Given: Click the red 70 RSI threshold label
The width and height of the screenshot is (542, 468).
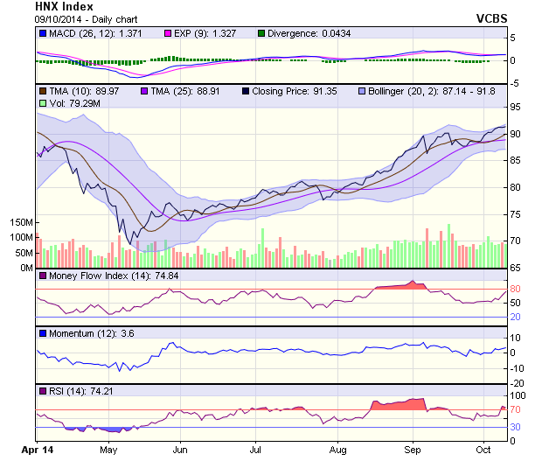Looking at the screenshot, I should pyautogui.click(x=516, y=409).
